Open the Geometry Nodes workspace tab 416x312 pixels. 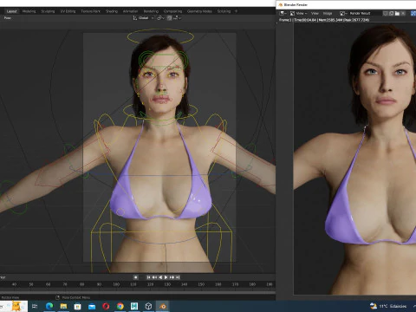(199, 11)
